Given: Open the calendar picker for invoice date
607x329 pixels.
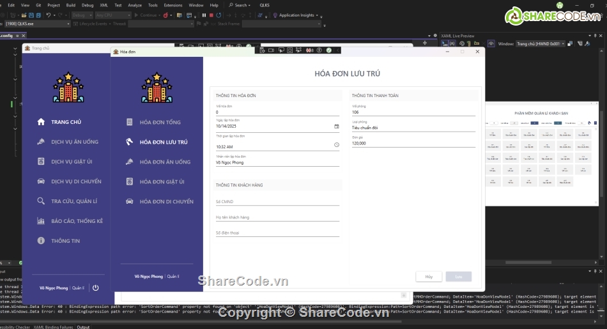Looking at the screenshot, I should click(x=337, y=126).
